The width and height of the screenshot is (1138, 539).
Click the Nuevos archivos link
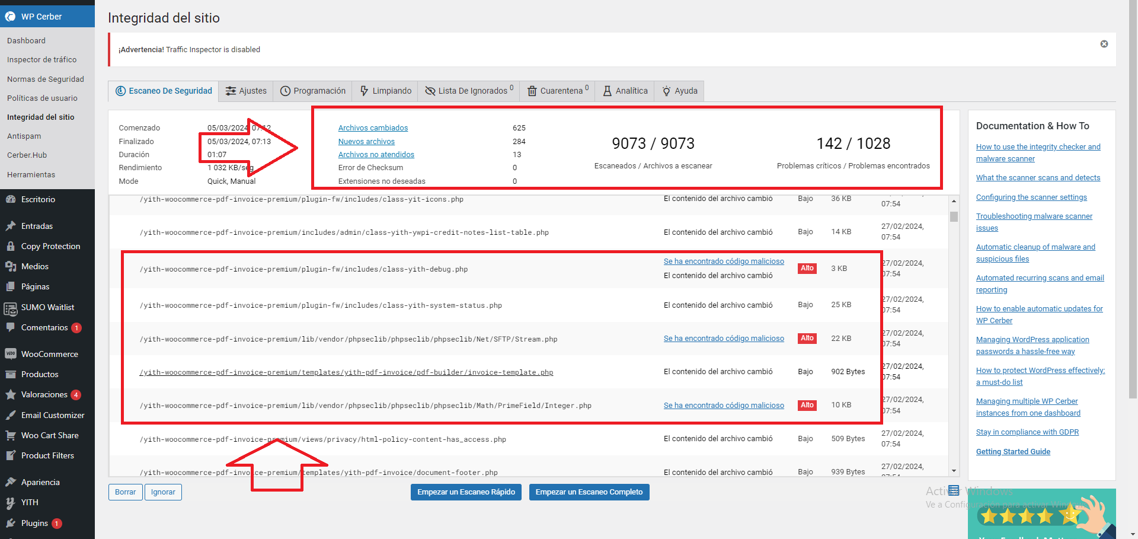point(366,141)
